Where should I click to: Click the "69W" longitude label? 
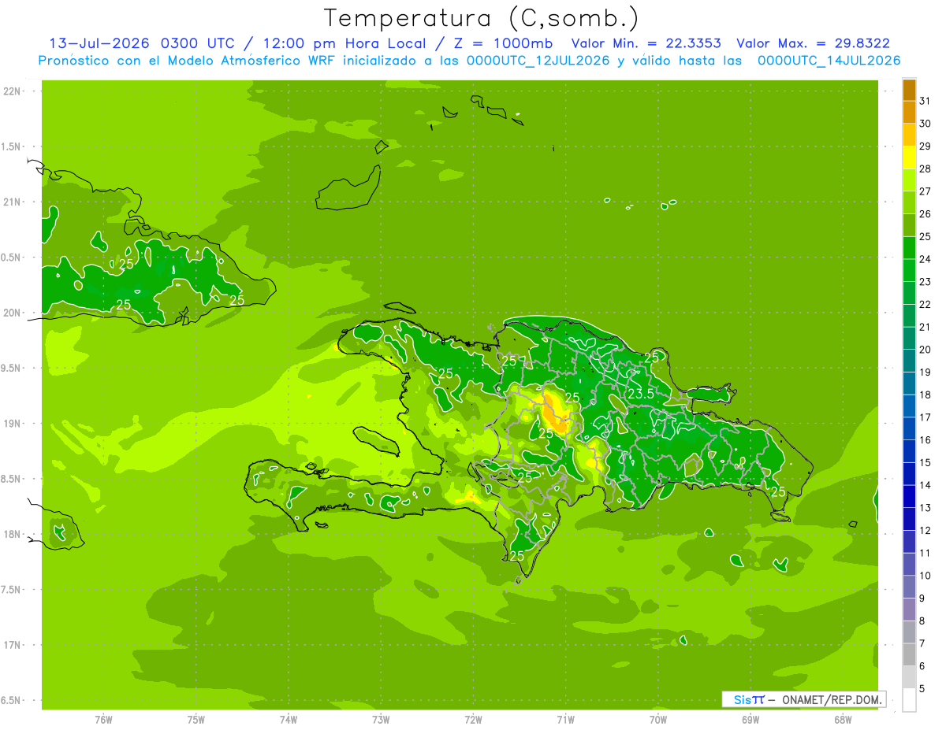click(750, 720)
